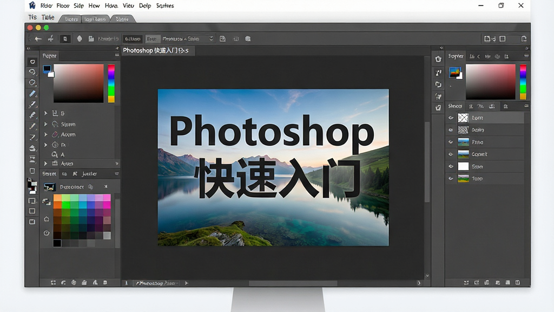The width and height of the screenshot is (554, 312).
Task: Click the Cgnet layer thumbnail
Action: [463, 154]
